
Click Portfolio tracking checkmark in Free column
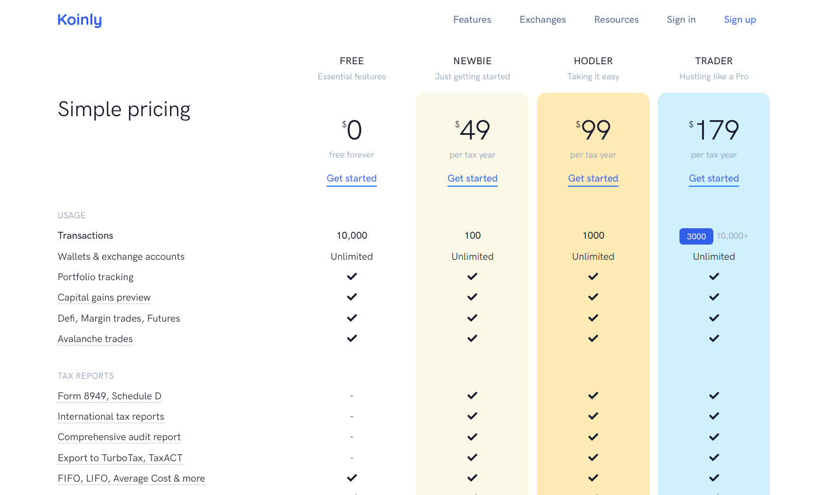[352, 277]
